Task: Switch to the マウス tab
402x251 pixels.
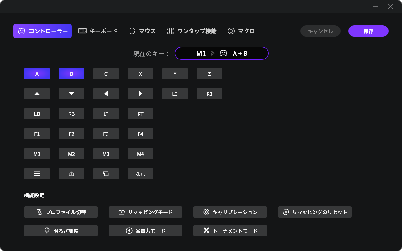Action: coord(142,31)
